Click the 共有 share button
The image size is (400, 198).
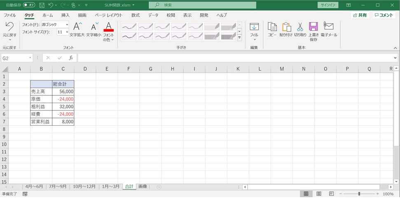360,15
